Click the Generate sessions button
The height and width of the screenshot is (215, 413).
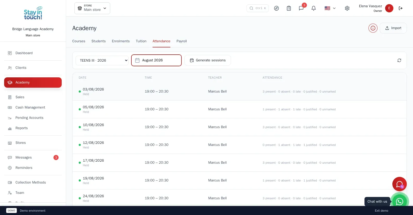point(208,60)
